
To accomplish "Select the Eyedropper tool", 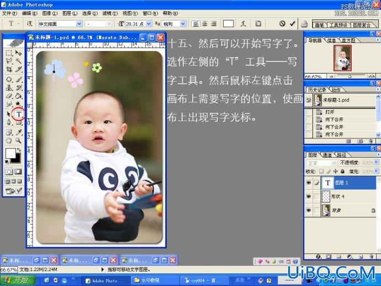I will (18, 132).
